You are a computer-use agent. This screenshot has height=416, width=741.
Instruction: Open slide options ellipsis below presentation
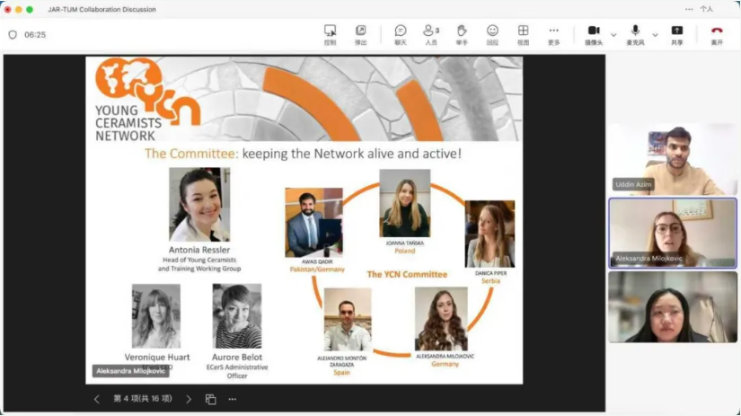tap(233, 399)
